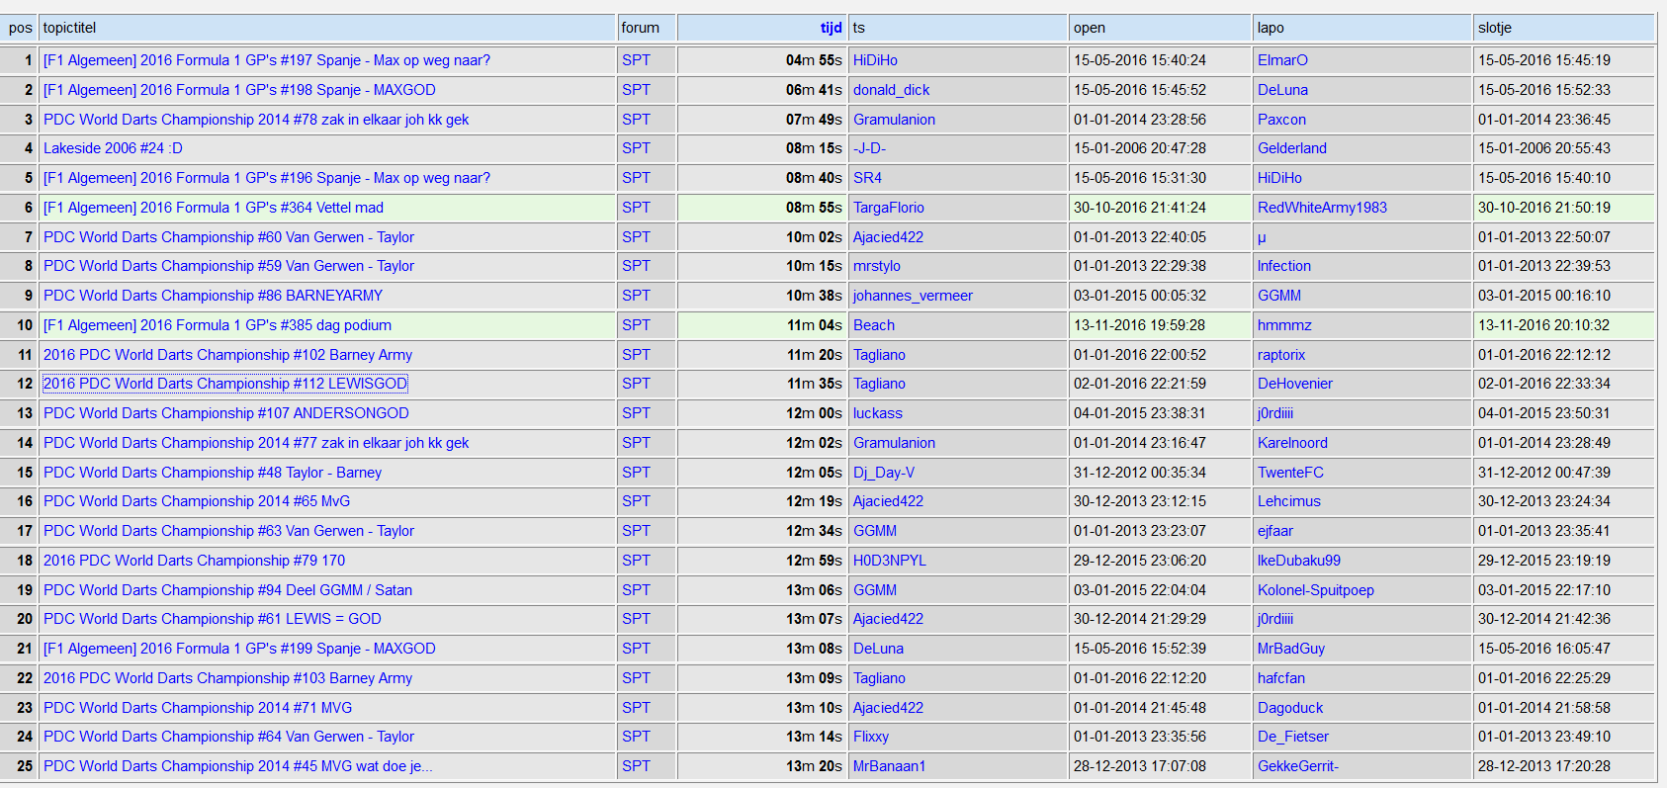Open user Infection profile
Screen dimensions: 1667x788
(x=1284, y=266)
